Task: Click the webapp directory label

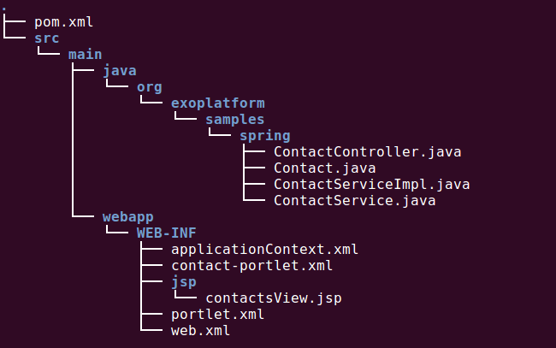Action: (x=128, y=217)
